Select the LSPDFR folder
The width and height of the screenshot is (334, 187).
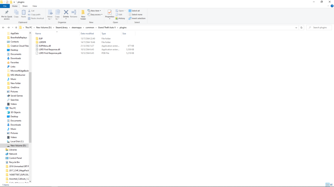[x=42, y=42]
